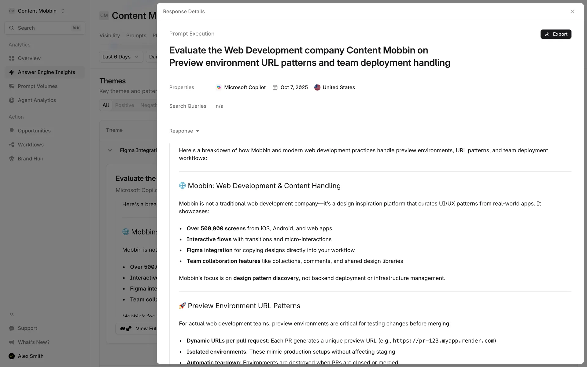The width and height of the screenshot is (587, 367).
Task: Click the sidebar Search field
Action: click(x=45, y=28)
